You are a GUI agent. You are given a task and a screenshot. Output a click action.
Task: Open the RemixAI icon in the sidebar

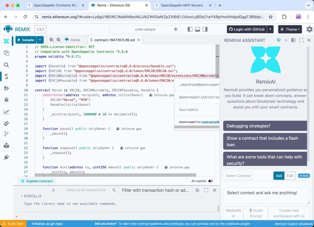[6, 41]
